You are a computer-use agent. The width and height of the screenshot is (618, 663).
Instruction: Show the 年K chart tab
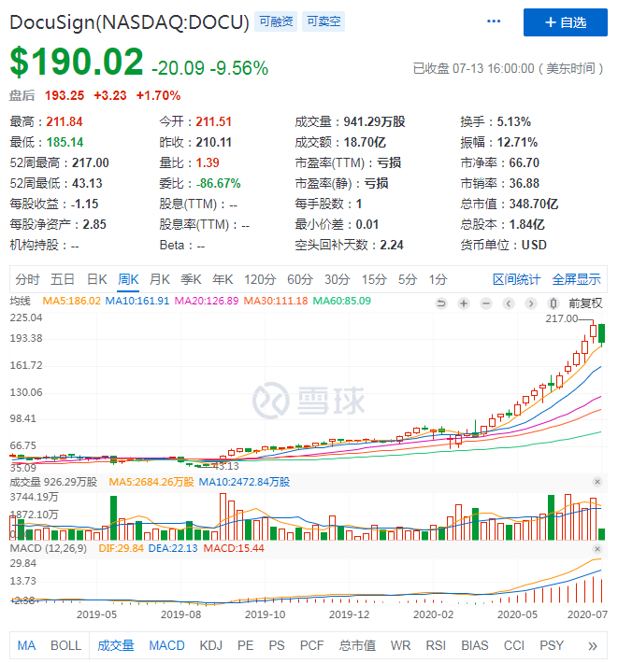(x=223, y=279)
